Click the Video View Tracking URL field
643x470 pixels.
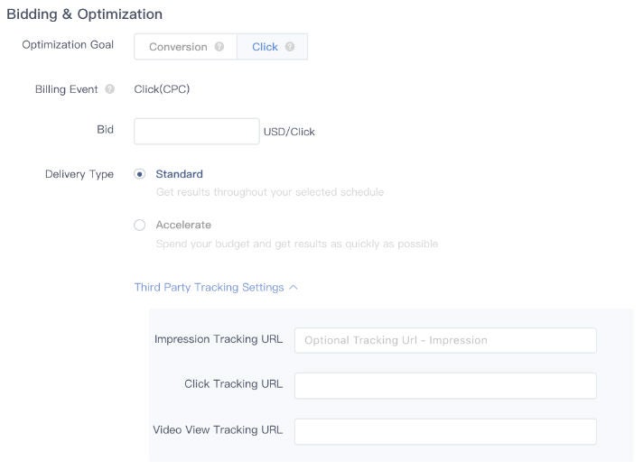[x=445, y=431]
